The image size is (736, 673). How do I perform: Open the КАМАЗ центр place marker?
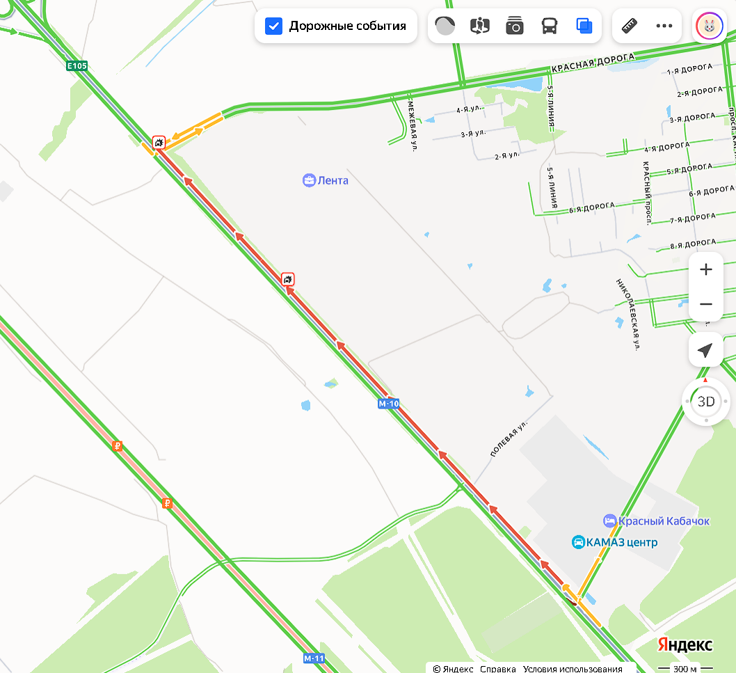pos(614,542)
